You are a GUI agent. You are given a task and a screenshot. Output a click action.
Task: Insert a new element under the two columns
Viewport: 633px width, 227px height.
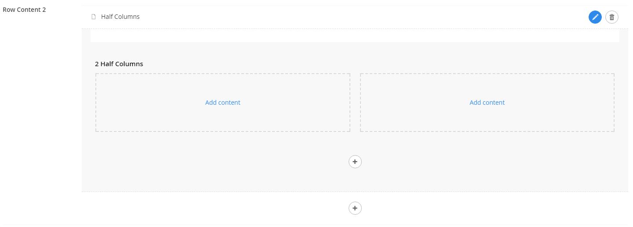coord(355,162)
